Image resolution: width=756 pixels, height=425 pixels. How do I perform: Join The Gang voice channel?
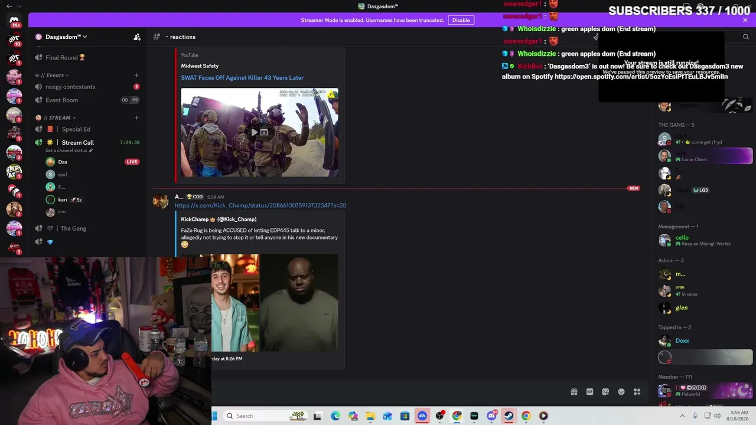(87, 228)
